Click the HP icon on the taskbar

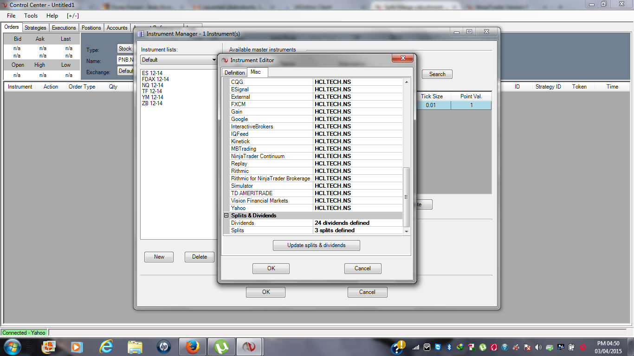pyautogui.click(x=164, y=347)
